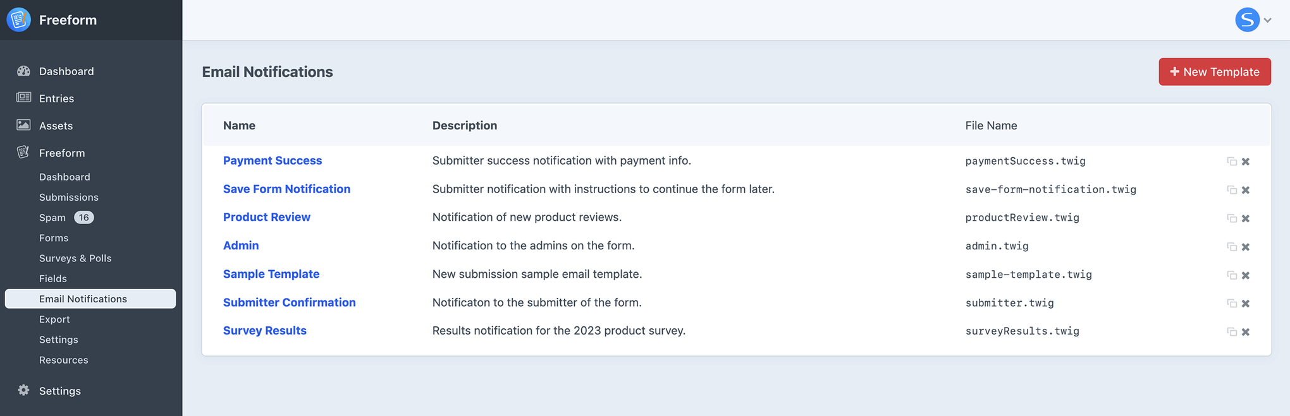Expand the user account menu chevron
1290x416 pixels.
[1267, 20]
